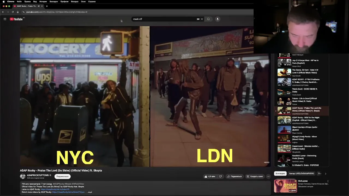Like the video (4,9 млн)
This screenshot has height=196, width=349.
210,176
